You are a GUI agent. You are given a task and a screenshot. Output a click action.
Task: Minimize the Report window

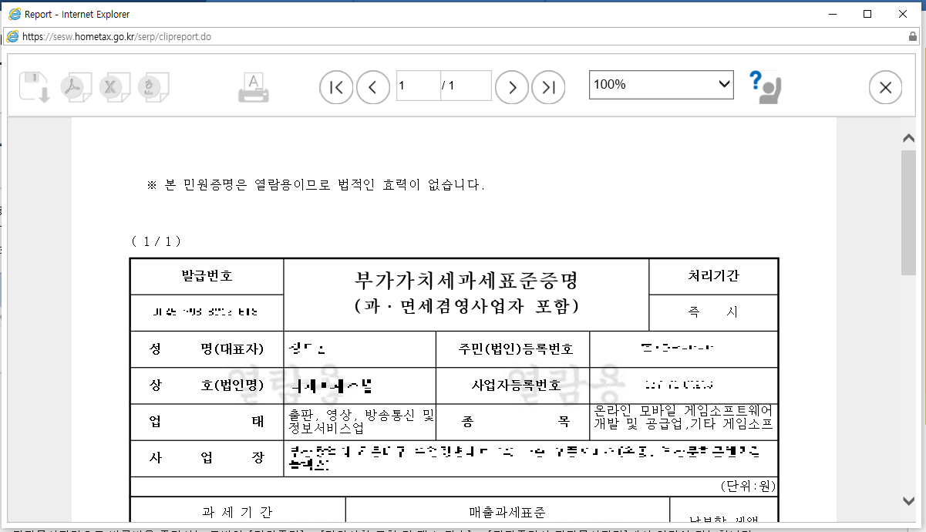coord(832,14)
